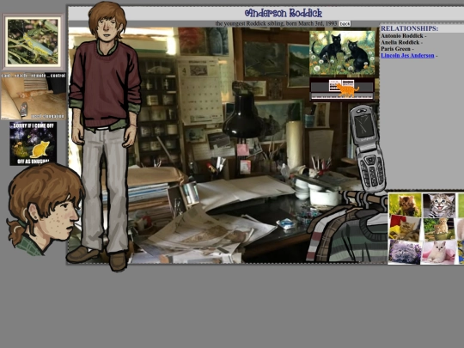The width and height of the screenshot is (464, 348).
Task: Click the full-body standing character figure
Action: tap(104, 136)
